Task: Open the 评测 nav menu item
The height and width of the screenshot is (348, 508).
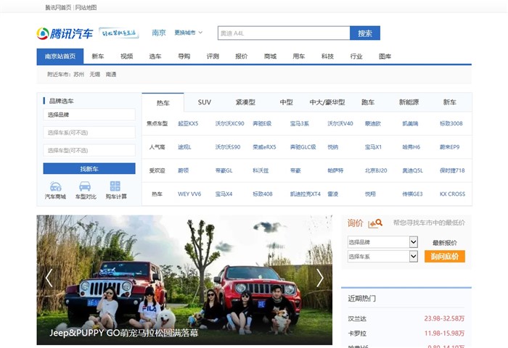Action: (x=213, y=57)
